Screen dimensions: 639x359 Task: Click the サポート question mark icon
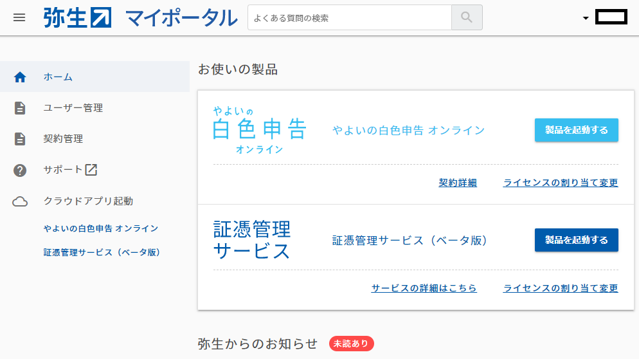click(x=20, y=170)
